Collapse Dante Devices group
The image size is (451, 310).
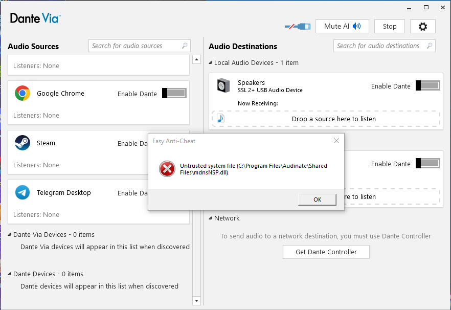pyautogui.click(x=9, y=274)
